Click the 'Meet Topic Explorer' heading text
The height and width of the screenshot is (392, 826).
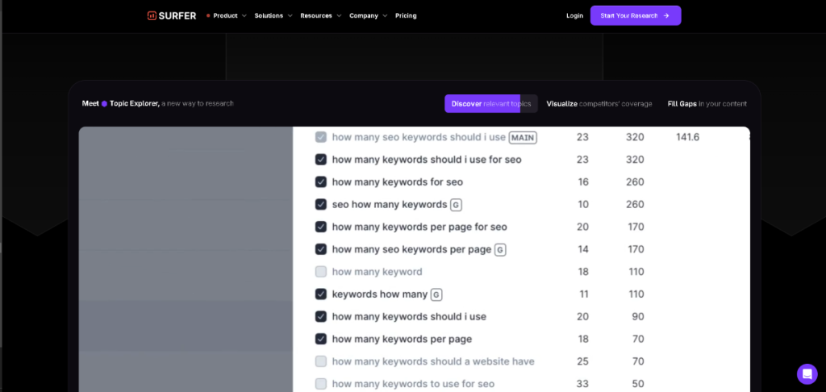coord(121,104)
